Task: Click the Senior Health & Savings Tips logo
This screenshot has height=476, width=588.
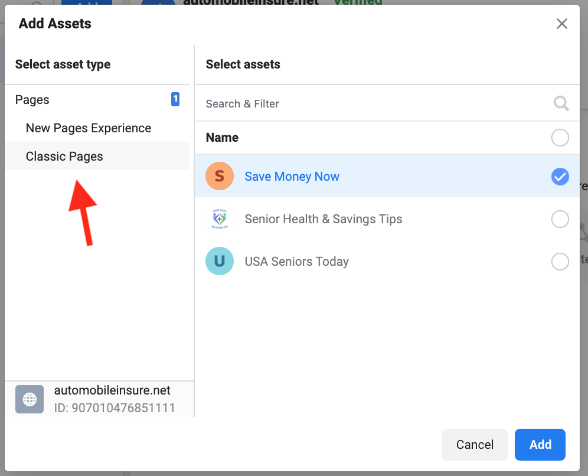Action: (x=220, y=219)
